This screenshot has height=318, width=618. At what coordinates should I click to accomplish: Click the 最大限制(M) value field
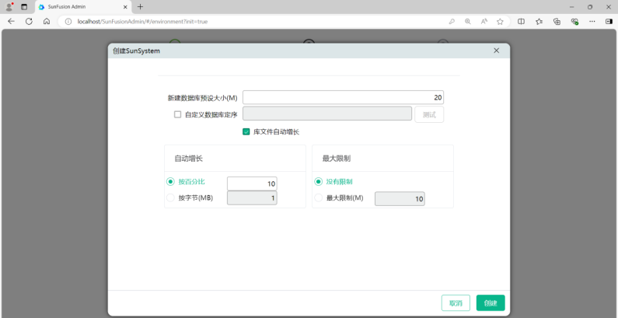point(400,199)
